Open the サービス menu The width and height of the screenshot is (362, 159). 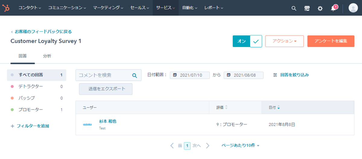(165, 8)
